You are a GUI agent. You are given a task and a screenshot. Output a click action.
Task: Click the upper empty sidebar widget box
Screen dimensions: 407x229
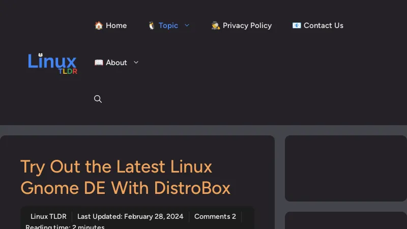pyautogui.click(x=345, y=168)
